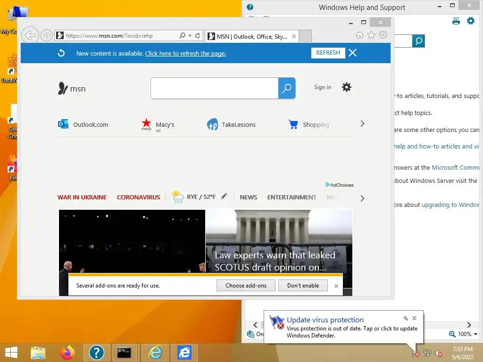Close the add-ons notification bar
This screenshot has height=362, width=483.
pos(336,286)
